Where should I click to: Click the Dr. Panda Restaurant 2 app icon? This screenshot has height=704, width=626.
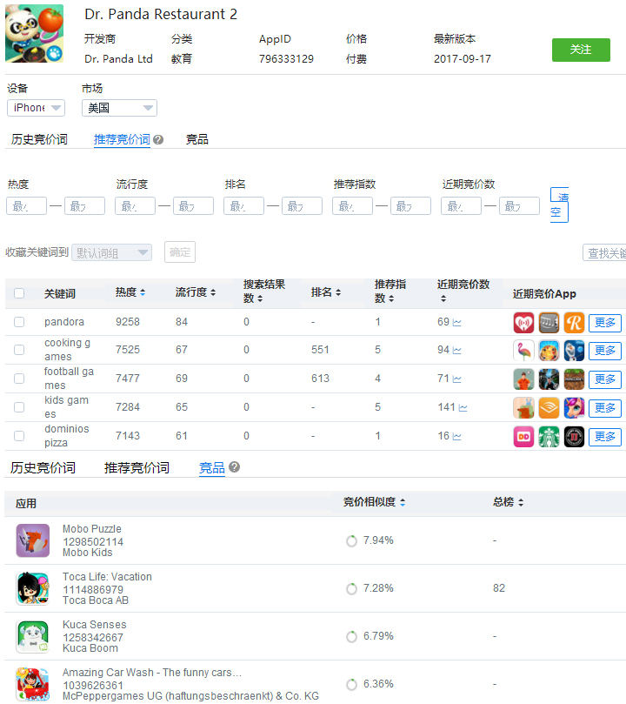34,33
